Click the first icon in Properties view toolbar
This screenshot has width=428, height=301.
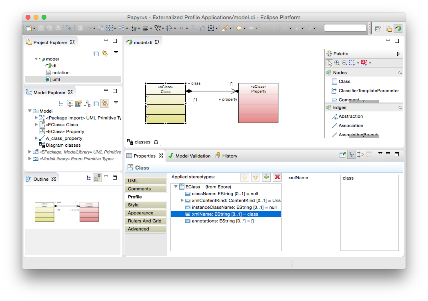tap(342, 155)
